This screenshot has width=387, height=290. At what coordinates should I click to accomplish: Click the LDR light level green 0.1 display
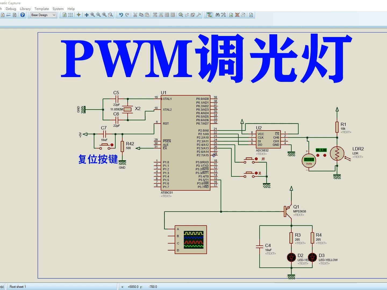pos(321,150)
